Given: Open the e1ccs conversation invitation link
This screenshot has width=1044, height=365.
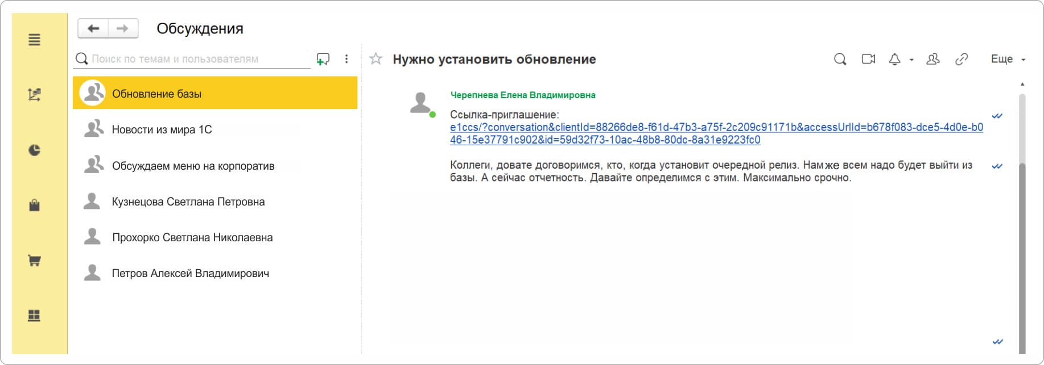Looking at the screenshot, I should (x=716, y=133).
